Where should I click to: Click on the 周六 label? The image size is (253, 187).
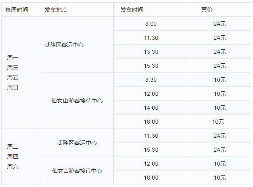coord(13,167)
